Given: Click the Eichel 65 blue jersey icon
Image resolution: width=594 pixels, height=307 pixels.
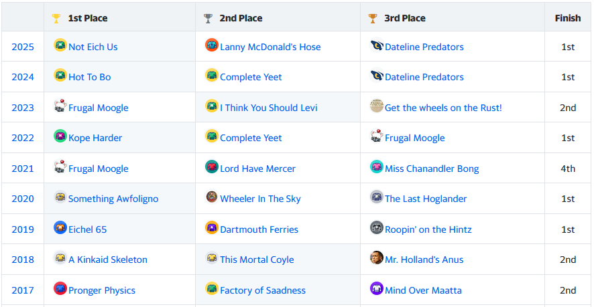Looking at the screenshot, I should [x=60, y=227].
